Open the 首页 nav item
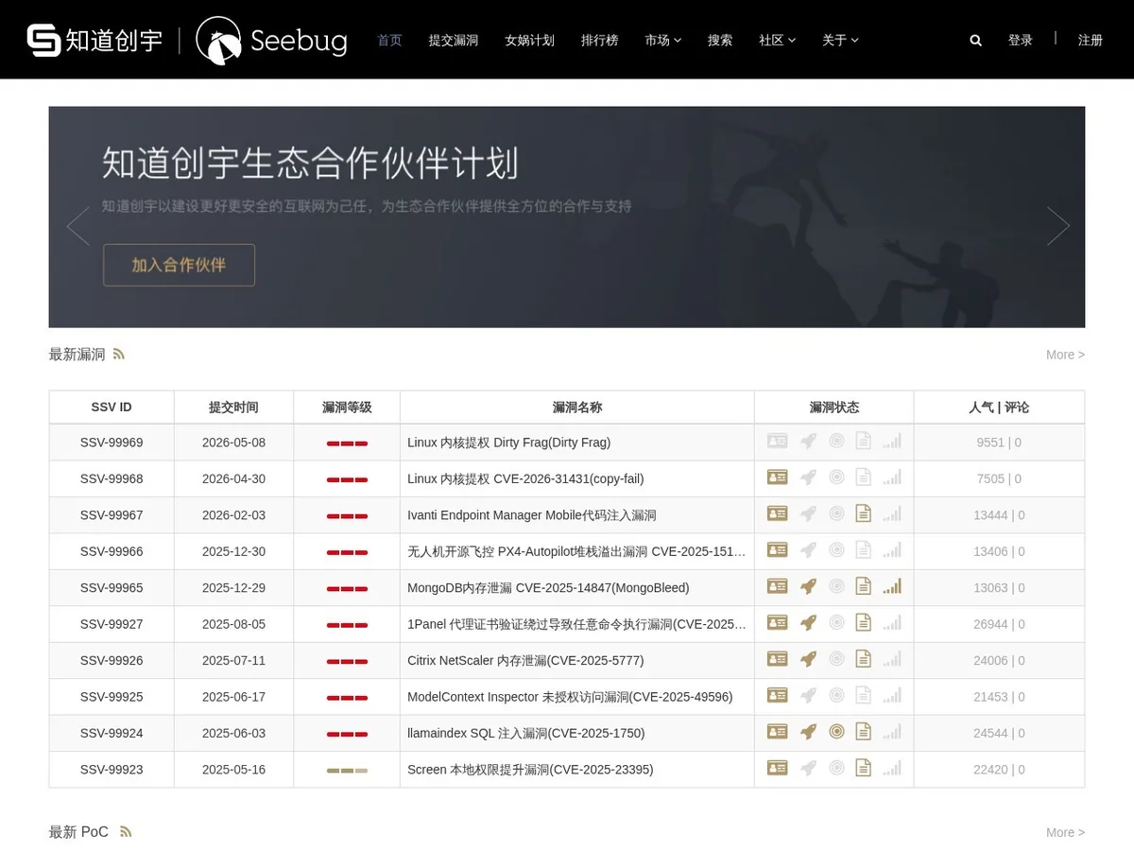The width and height of the screenshot is (1134, 851). 389,41
